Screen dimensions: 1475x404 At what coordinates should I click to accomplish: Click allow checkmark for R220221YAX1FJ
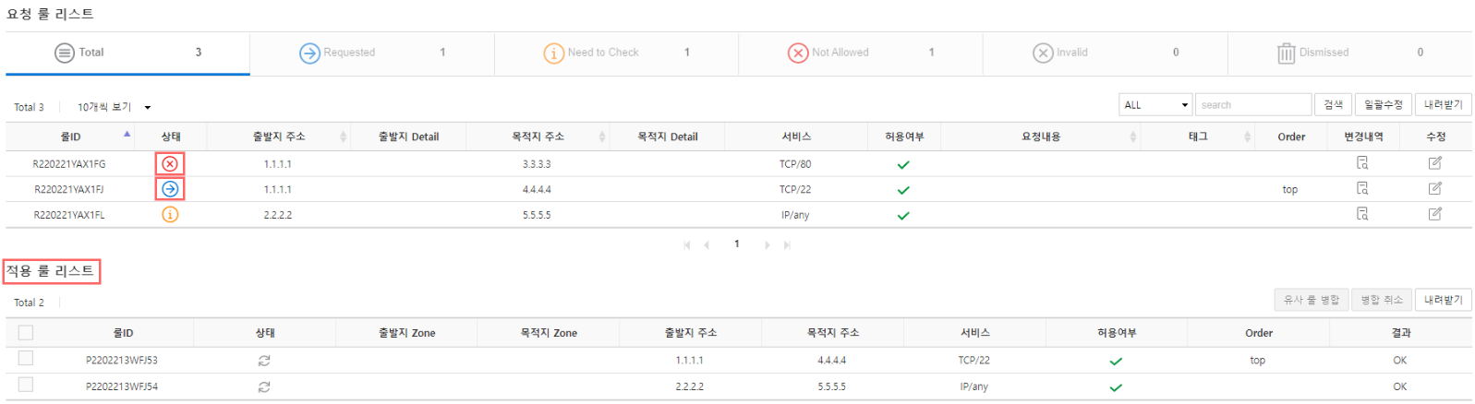(x=903, y=190)
